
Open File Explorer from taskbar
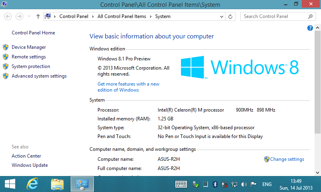click(x=57, y=184)
